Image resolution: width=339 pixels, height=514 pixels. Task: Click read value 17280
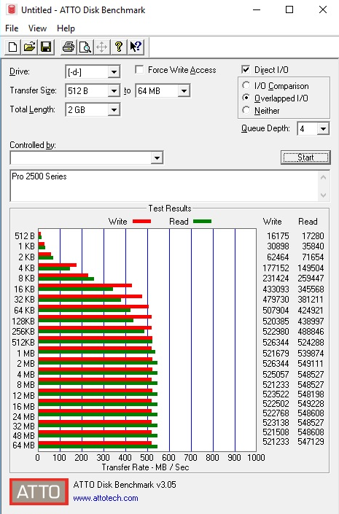(x=313, y=236)
